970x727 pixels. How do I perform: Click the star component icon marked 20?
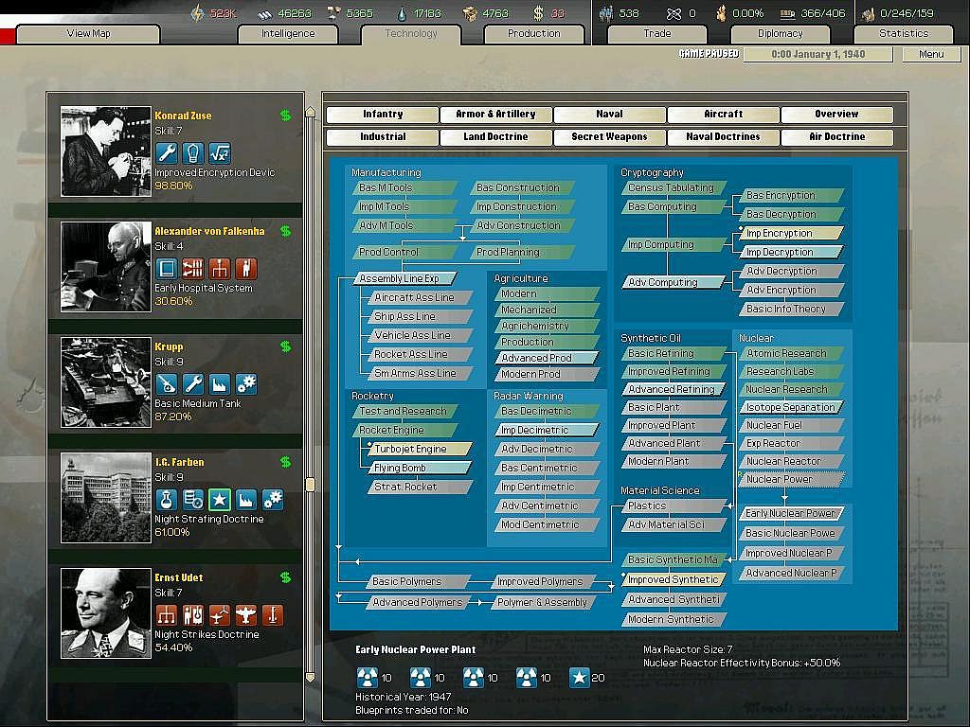click(x=579, y=677)
